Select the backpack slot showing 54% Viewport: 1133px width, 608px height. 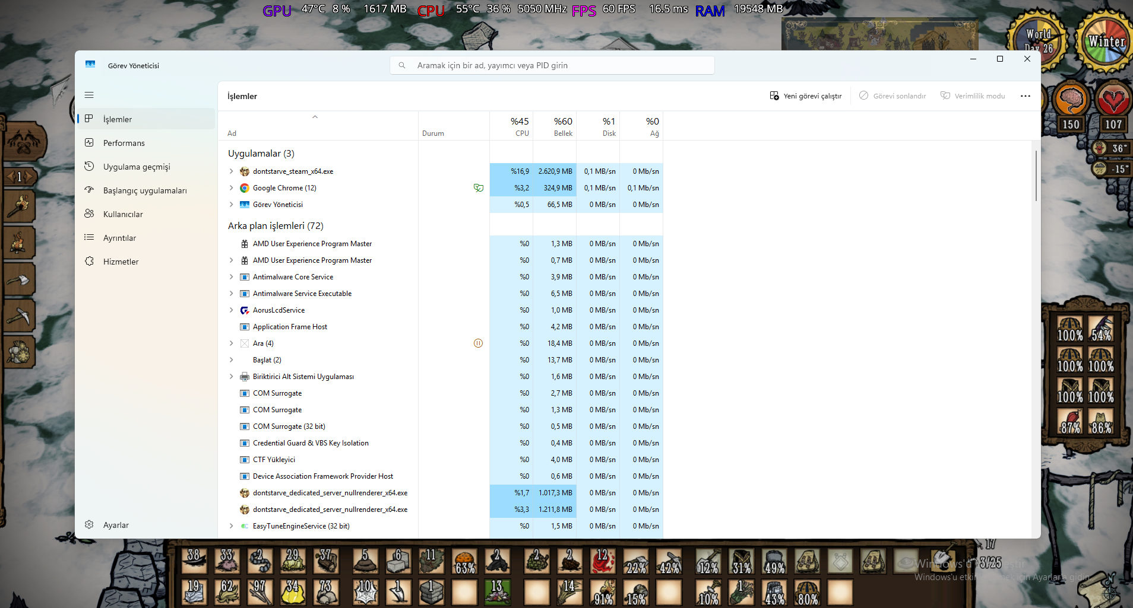pos(1101,329)
